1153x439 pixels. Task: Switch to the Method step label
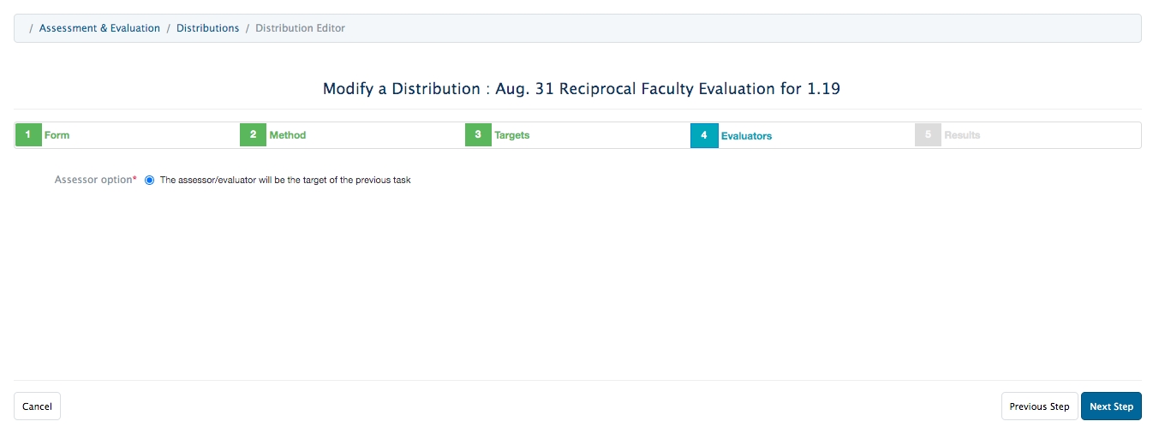coord(288,135)
